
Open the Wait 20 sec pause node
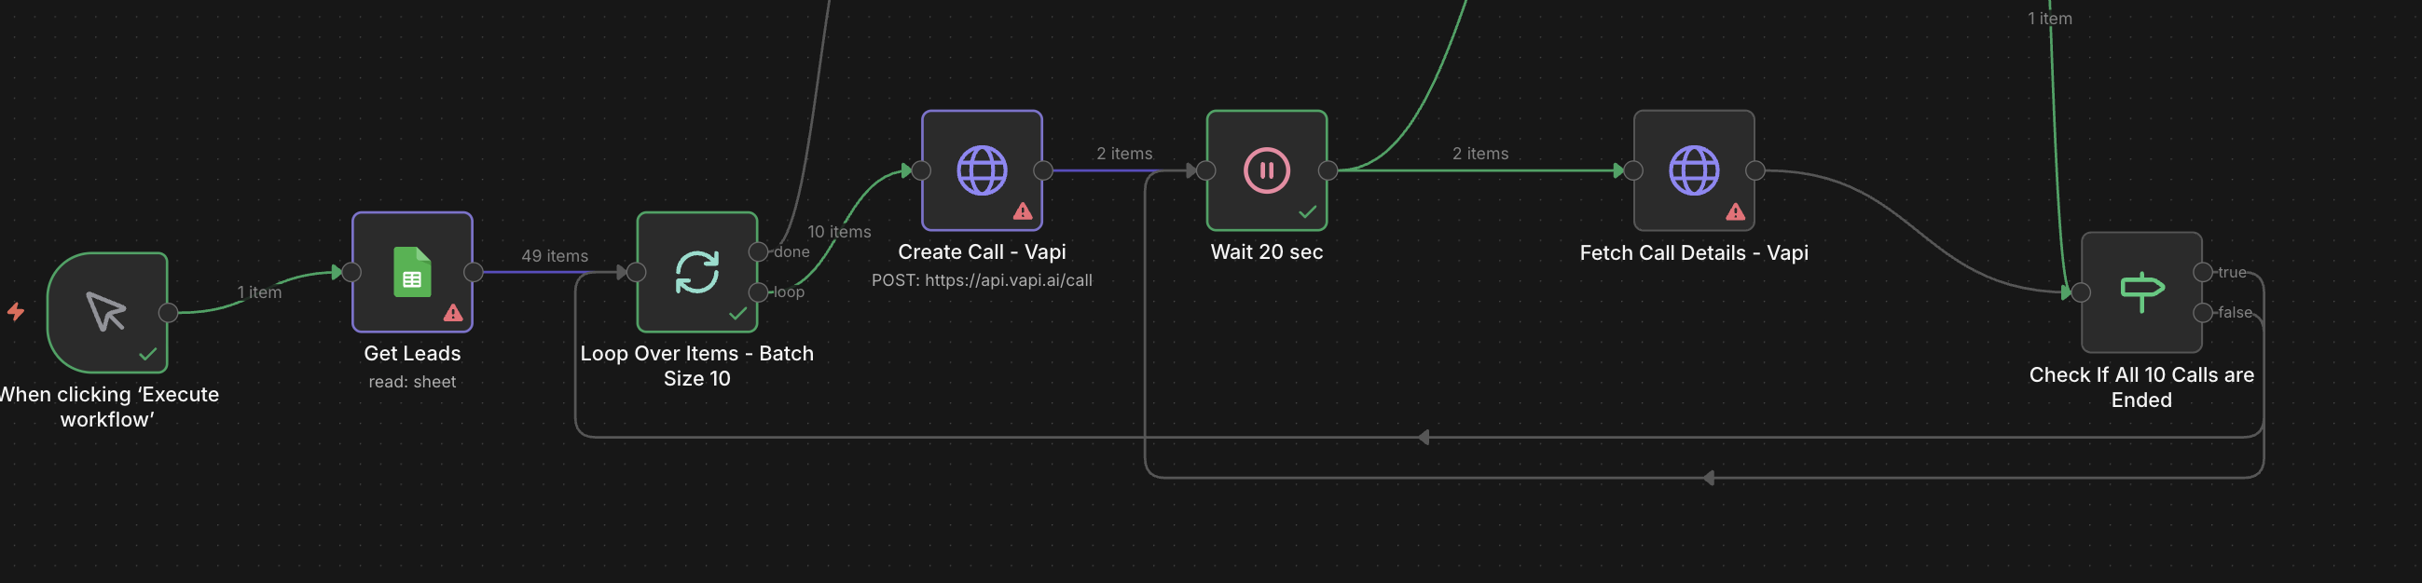click(x=1267, y=169)
